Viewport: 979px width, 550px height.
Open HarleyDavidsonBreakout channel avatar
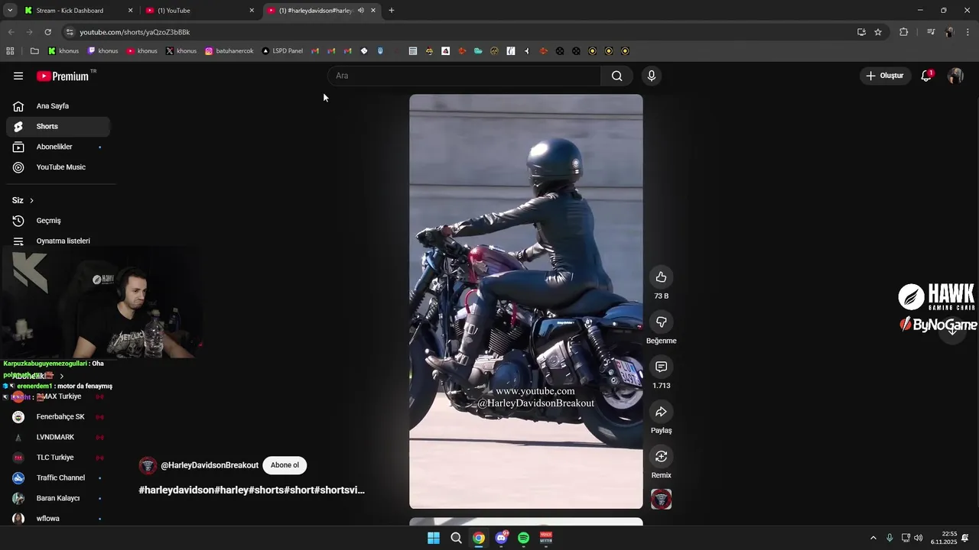point(148,465)
